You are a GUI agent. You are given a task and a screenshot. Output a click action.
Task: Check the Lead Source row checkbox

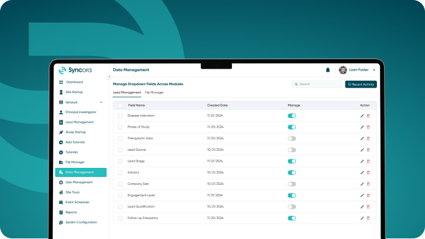click(120, 150)
